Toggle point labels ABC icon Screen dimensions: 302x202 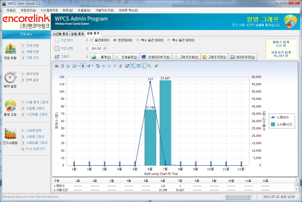133,66
